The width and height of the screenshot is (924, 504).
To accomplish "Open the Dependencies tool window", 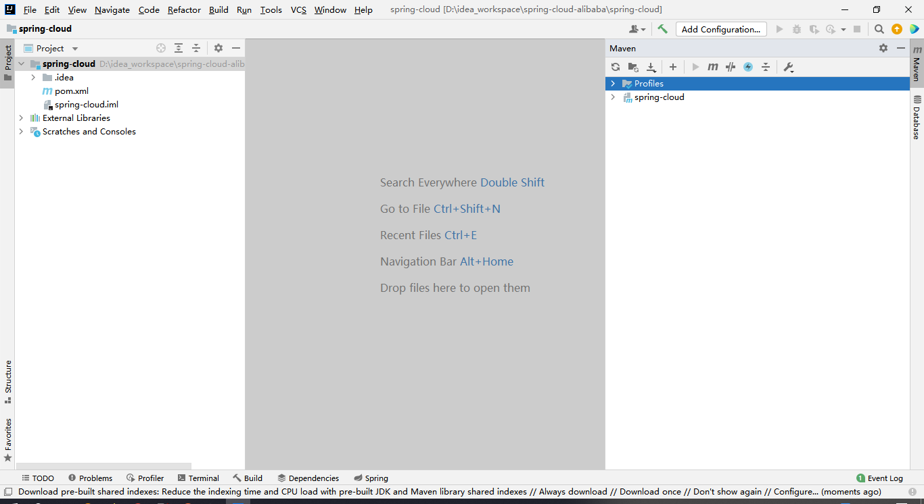I will (x=308, y=478).
